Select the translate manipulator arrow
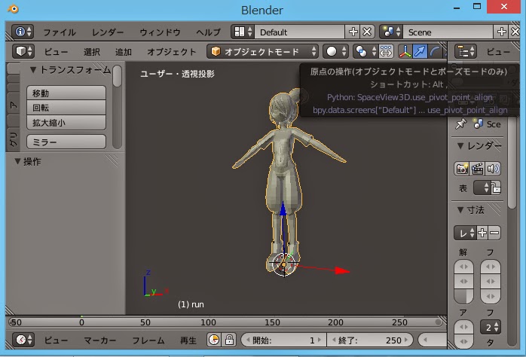Image resolution: width=526 pixels, height=357 pixels. click(x=420, y=51)
